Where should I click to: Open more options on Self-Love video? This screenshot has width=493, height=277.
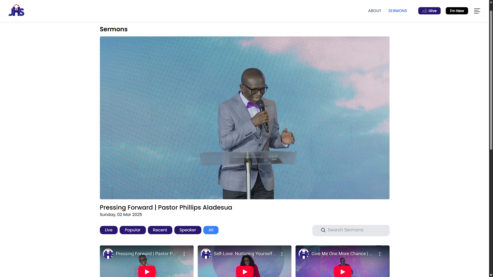[282, 254]
